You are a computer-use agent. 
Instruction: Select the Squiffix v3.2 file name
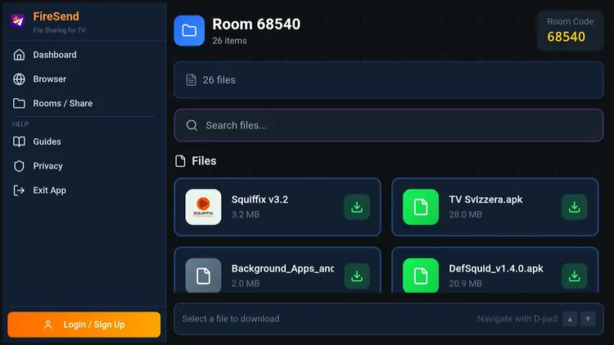point(260,199)
